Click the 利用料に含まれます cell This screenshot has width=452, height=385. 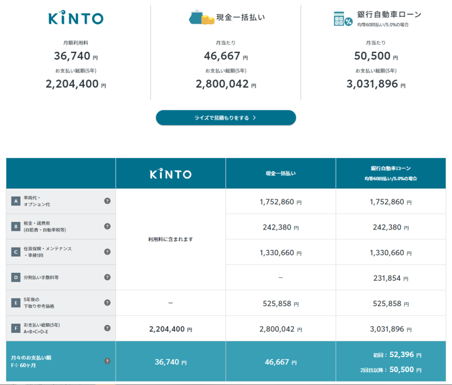[x=171, y=239]
